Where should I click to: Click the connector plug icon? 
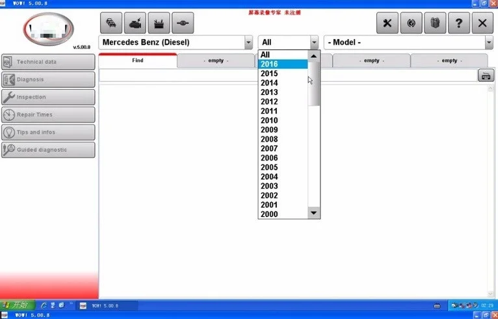pyautogui.click(x=183, y=23)
